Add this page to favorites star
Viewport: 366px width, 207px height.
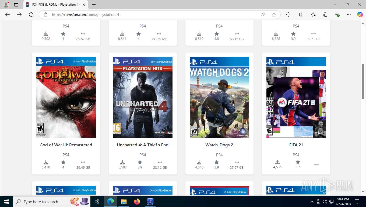(x=274, y=15)
